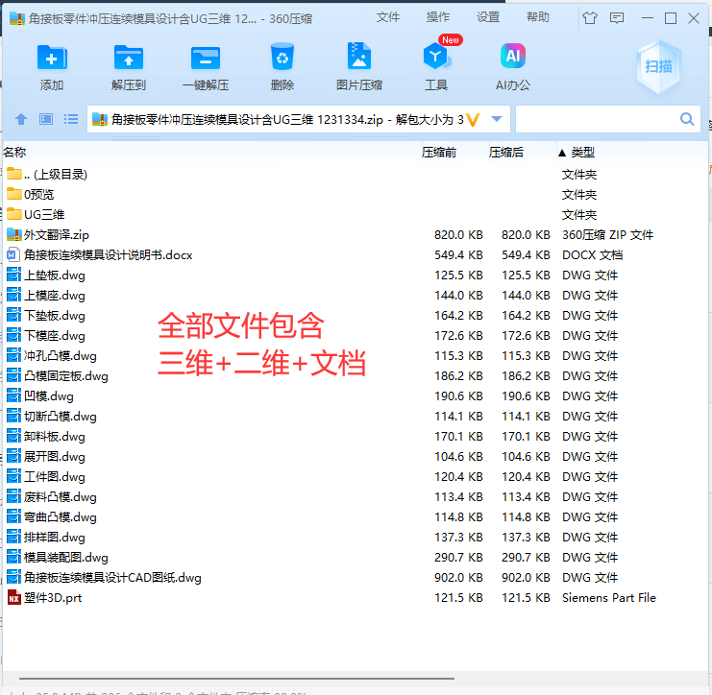Switch to icon view mode
This screenshot has height=695, width=712.
click(x=46, y=119)
